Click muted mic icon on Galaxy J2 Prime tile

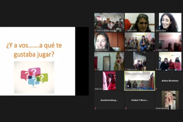click(x=126, y=70)
